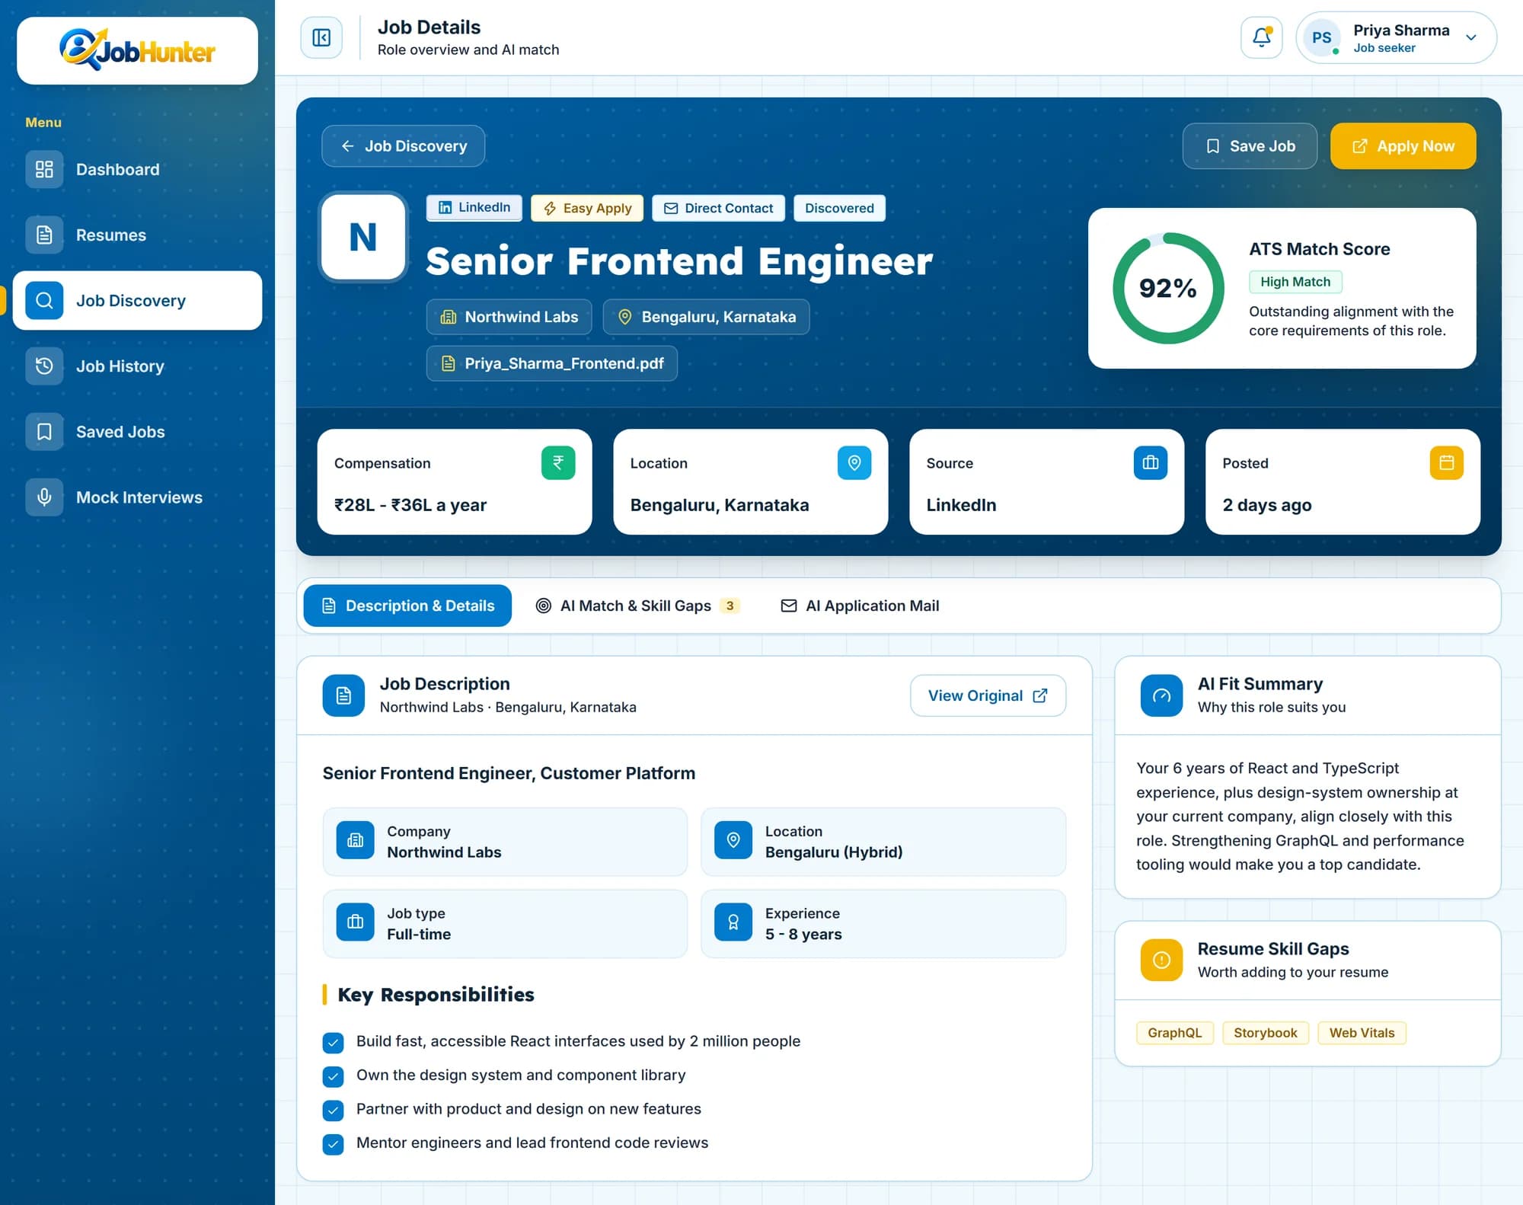
Task: Select Job Discovery in the sidebar menu
Action: 137,300
